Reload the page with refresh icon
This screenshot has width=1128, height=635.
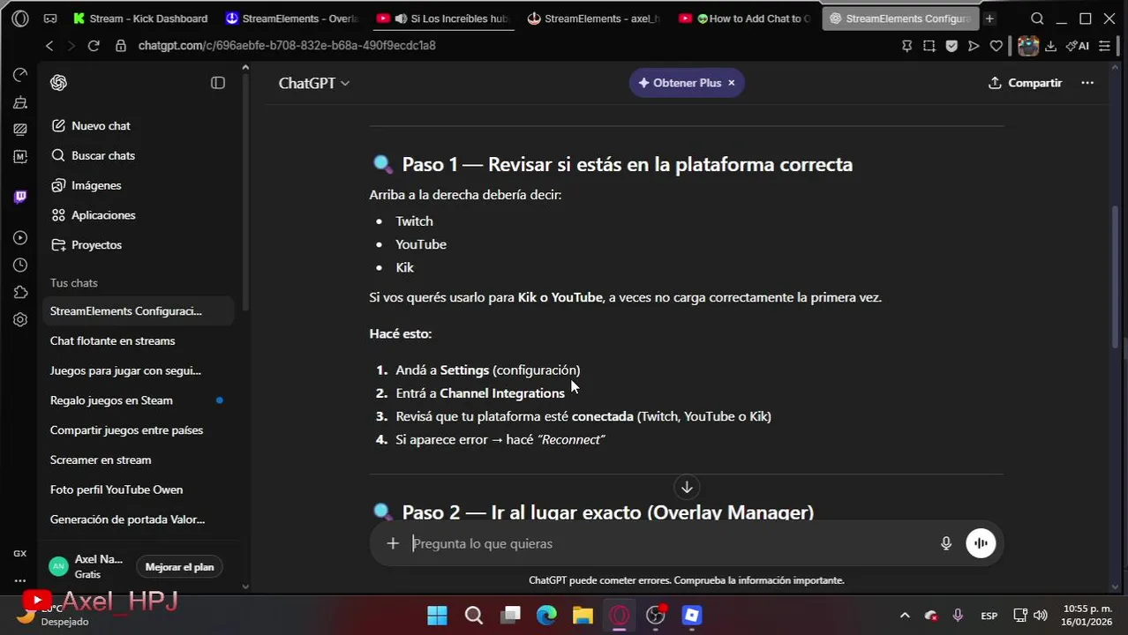tap(94, 46)
